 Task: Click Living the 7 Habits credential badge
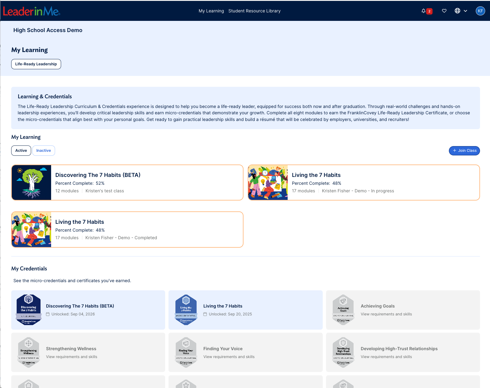coord(186,310)
